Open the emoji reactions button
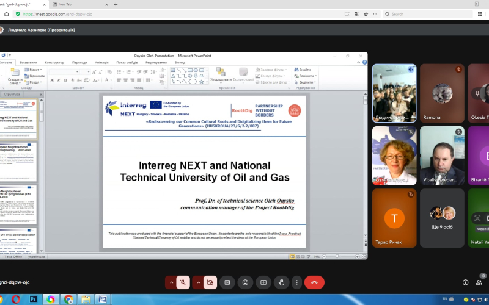 [x=246, y=282]
